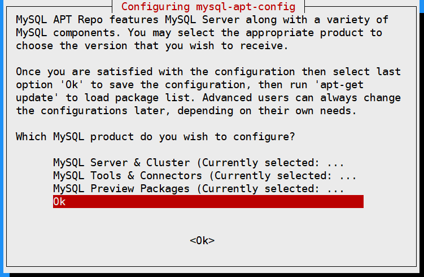
Task: Click the 'MySQL APT Repo features' paragraph
Action: (202, 33)
